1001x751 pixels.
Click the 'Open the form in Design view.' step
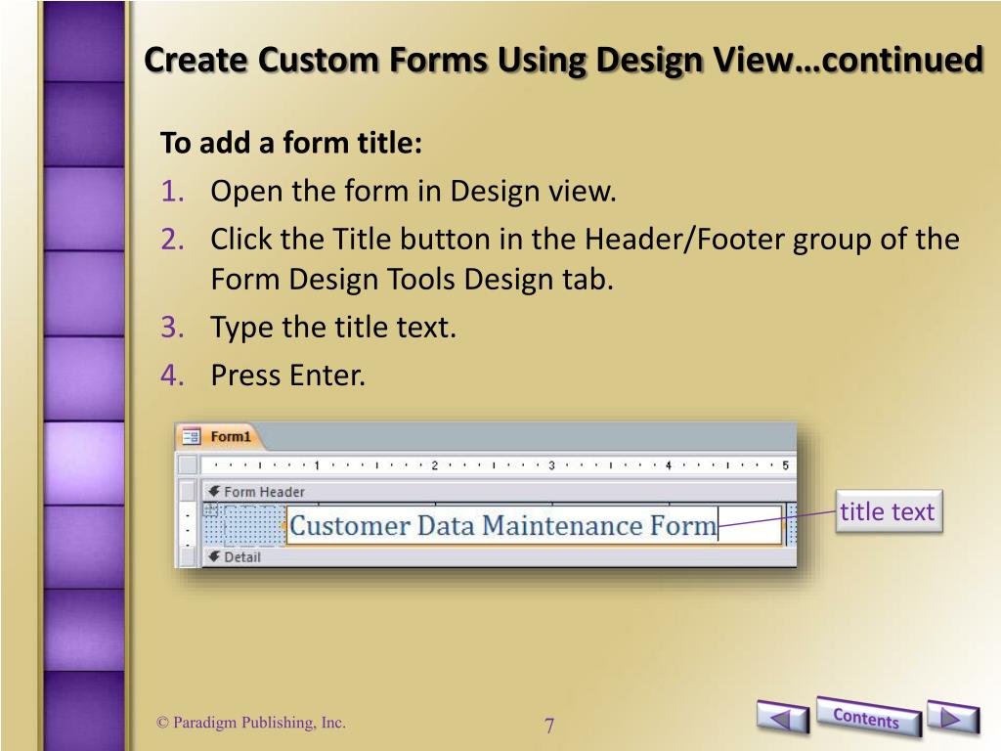[413, 191]
